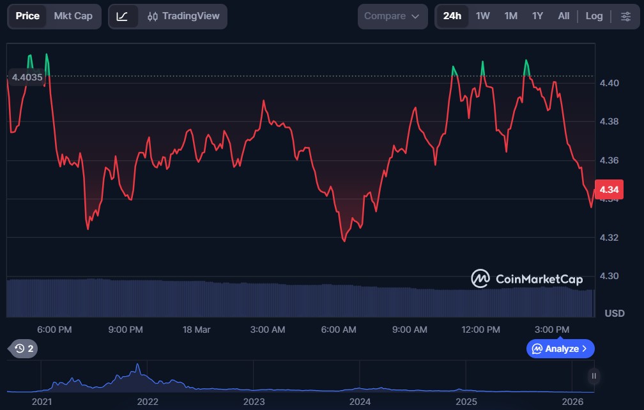Choose the 1M time range

[x=510, y=16]
